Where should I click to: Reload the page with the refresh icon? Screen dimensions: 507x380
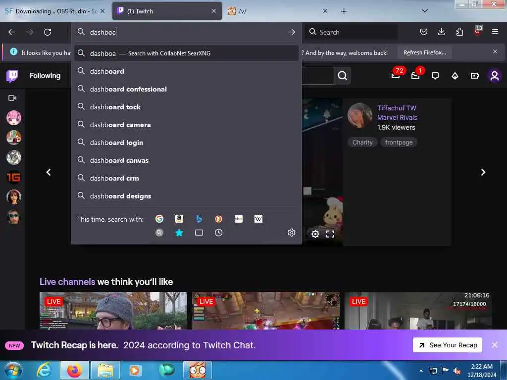click(x=48, y=32)
